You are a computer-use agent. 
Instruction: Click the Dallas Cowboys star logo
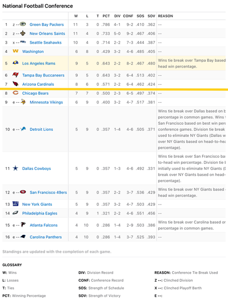pos(15,168)
